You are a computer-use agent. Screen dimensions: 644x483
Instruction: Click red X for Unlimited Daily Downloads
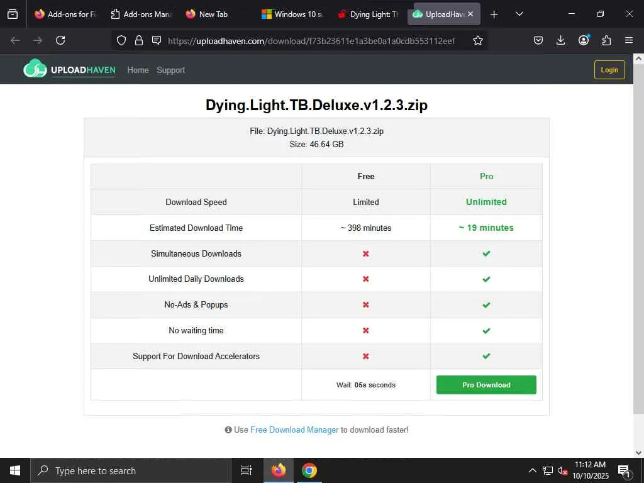pyautogui.click(x=366, y=279)
